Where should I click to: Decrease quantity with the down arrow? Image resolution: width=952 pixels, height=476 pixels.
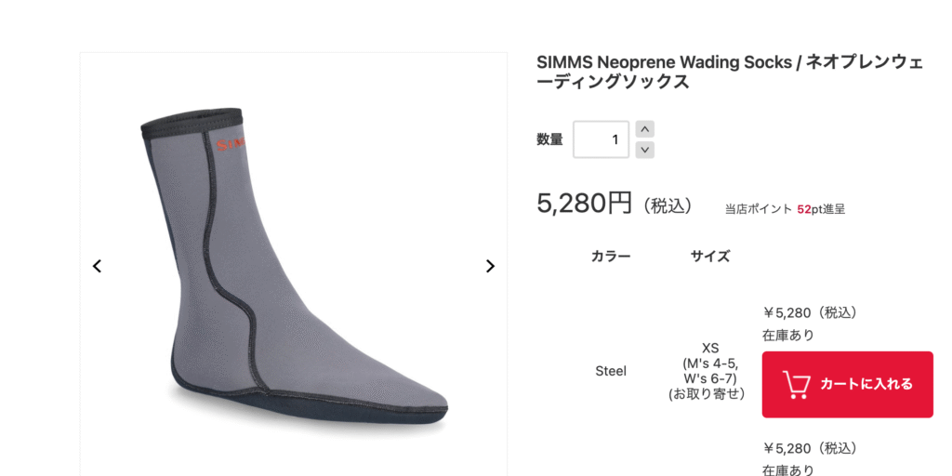click(645, 150)
